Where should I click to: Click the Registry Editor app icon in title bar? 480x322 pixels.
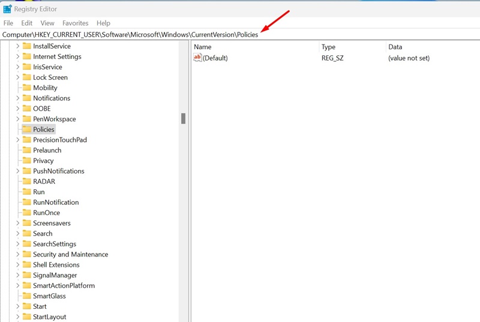[7, 9]
